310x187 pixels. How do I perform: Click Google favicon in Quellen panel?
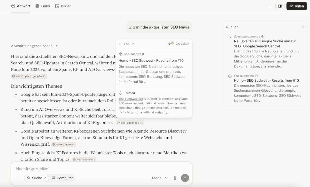point(230,37)
